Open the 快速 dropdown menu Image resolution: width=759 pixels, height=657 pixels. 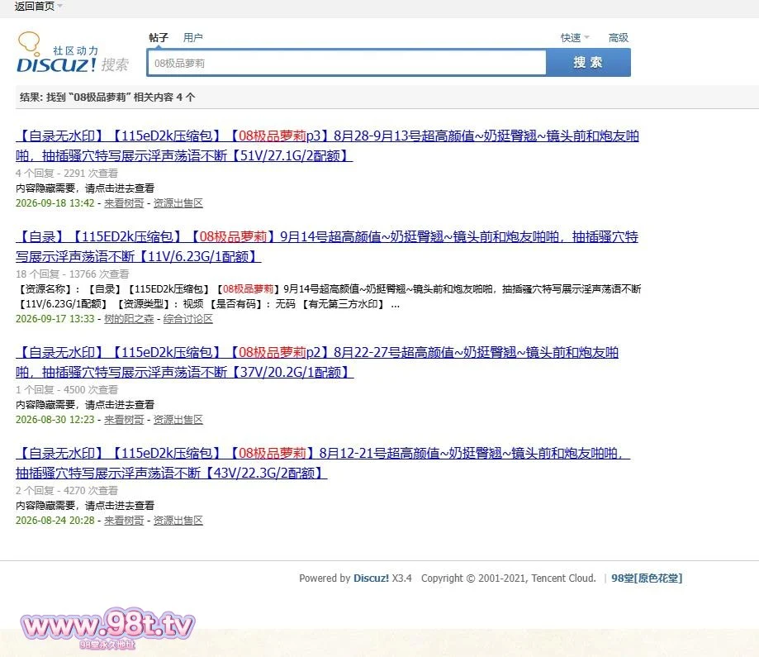(x=575, y=37)
